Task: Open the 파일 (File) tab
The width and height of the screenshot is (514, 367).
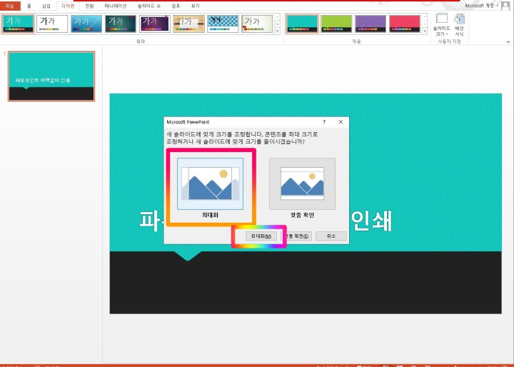Action: click(x=10, y=6)
